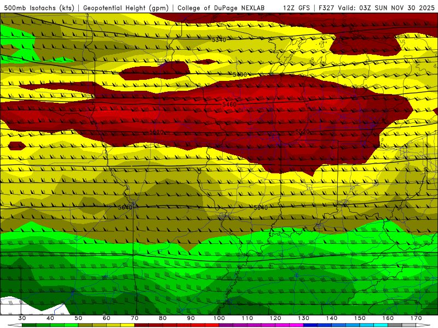Click the darkest green colorbar swatch starting at 30
Viewport: 438px width, 328px height.
[29, 325]
